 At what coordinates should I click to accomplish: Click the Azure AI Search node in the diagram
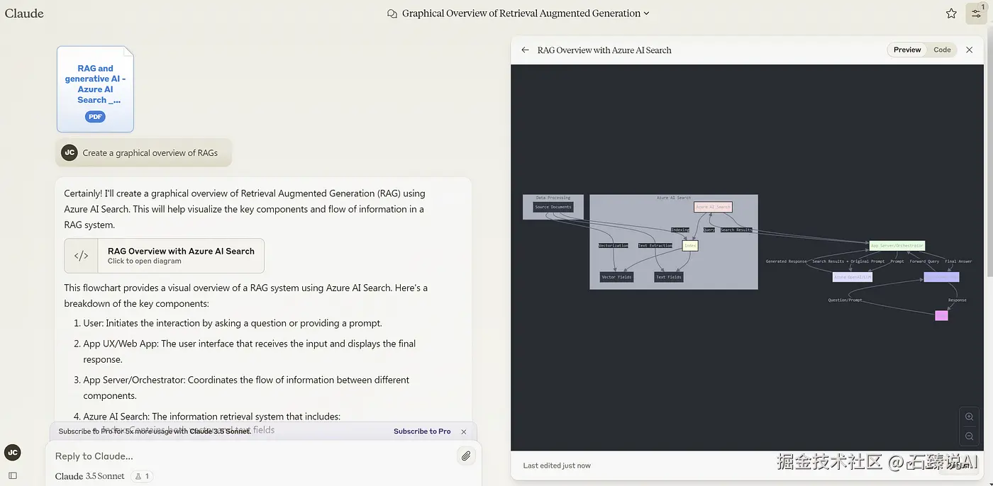coord(713,207)
